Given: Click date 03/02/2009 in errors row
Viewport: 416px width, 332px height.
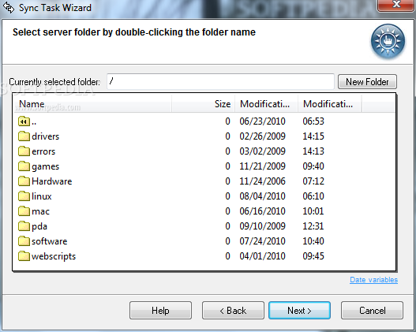Looking at the screenshot, I should pyautogui.click(x=262, y=151).
